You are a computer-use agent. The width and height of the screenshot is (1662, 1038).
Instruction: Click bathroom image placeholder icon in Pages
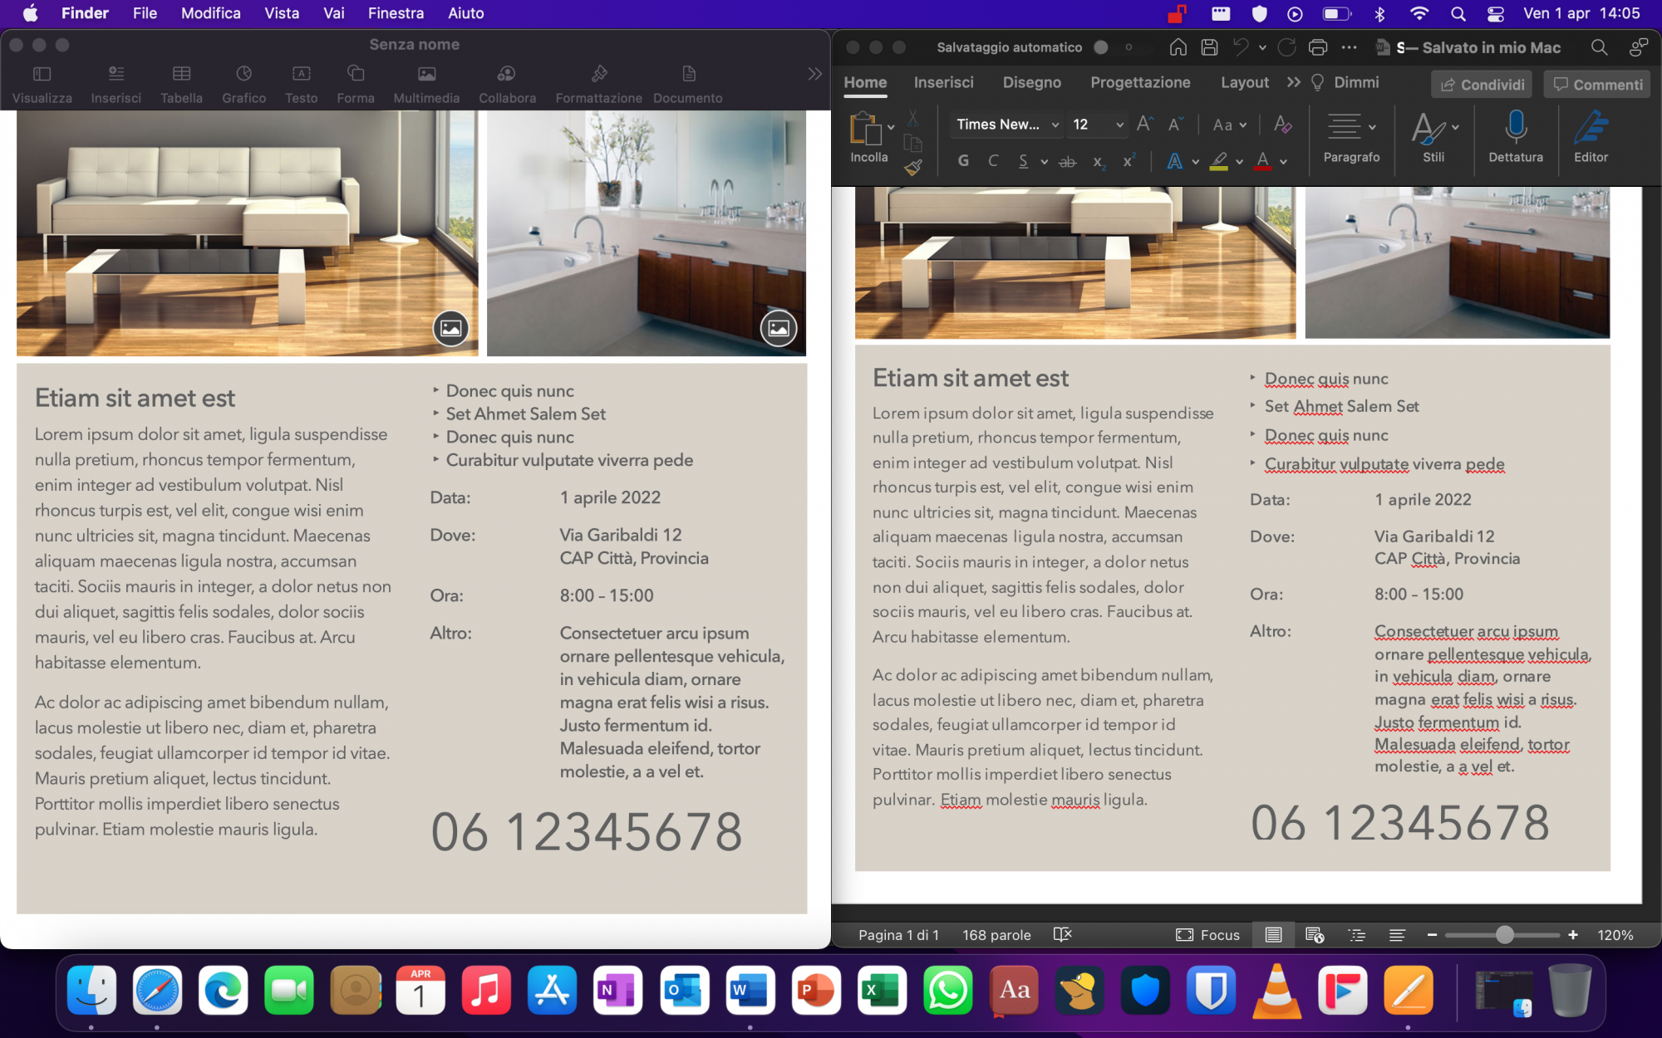pyautogui.click(x=779, y=328)
